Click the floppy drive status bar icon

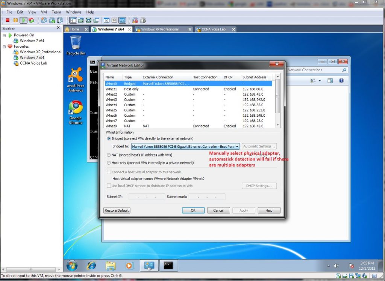point(352,276)
